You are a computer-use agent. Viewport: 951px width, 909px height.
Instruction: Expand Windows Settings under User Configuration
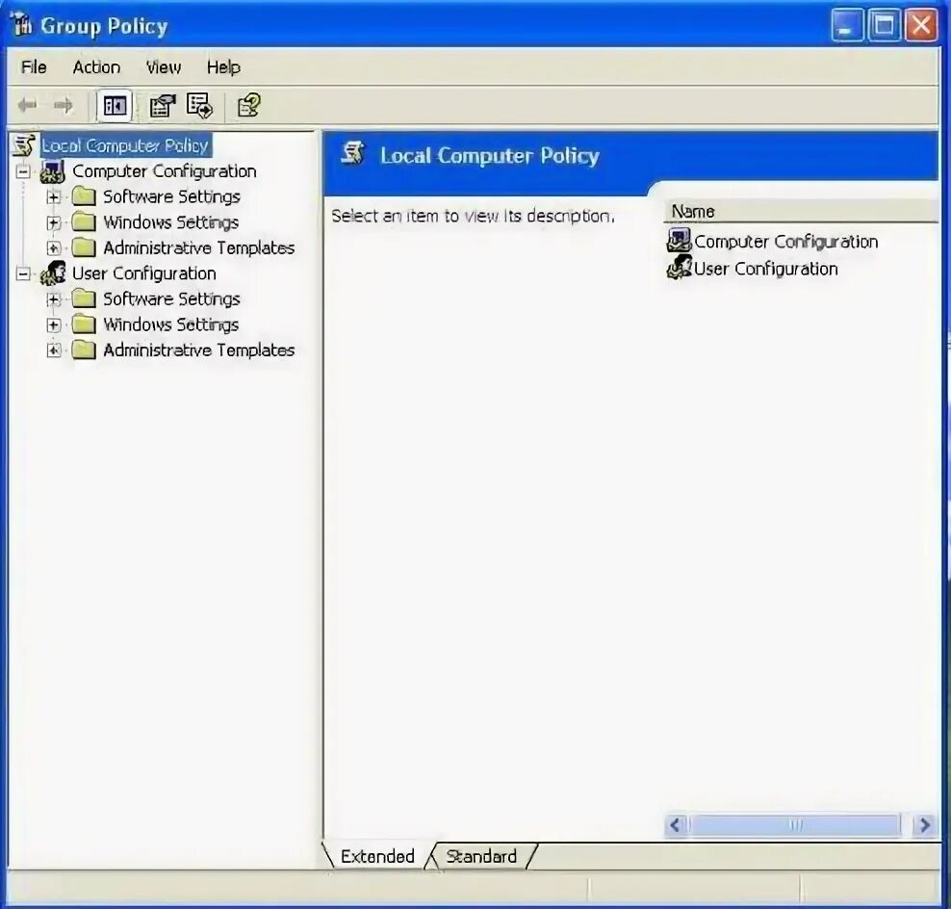tap(53, 325)
